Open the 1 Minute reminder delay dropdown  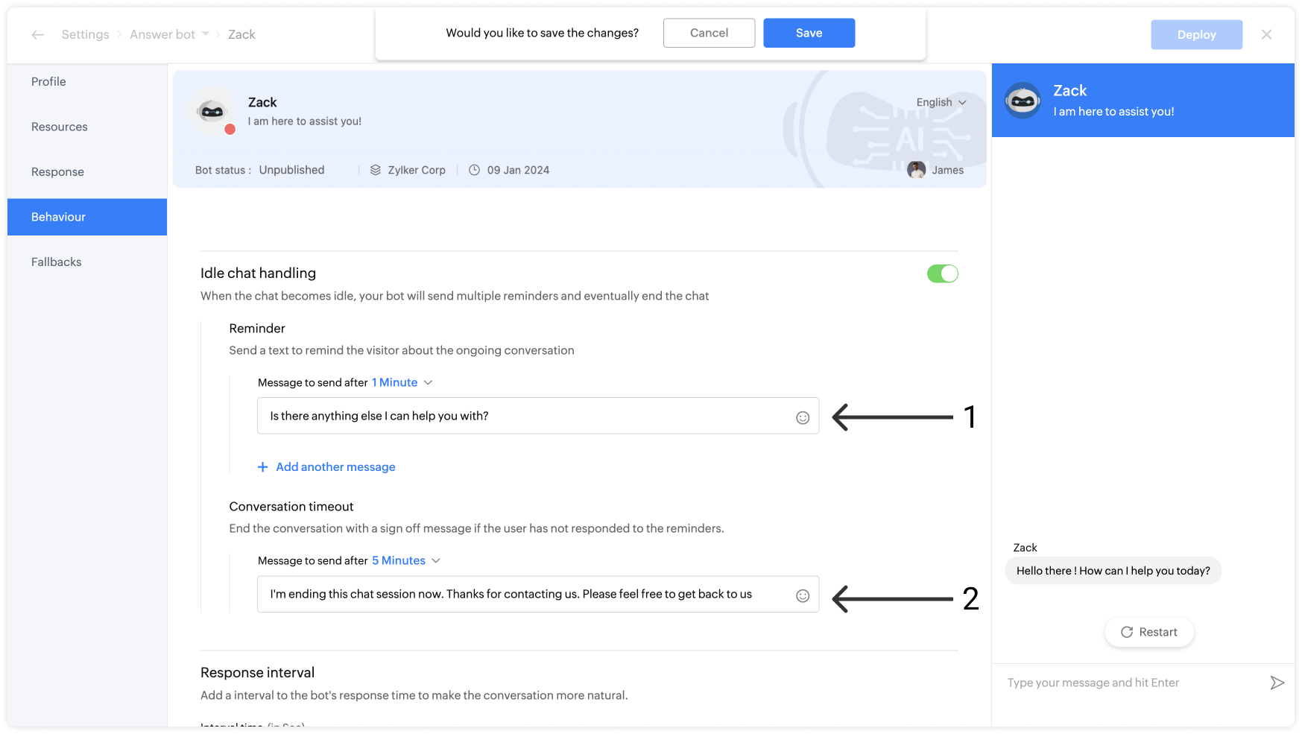coord(402,382)
